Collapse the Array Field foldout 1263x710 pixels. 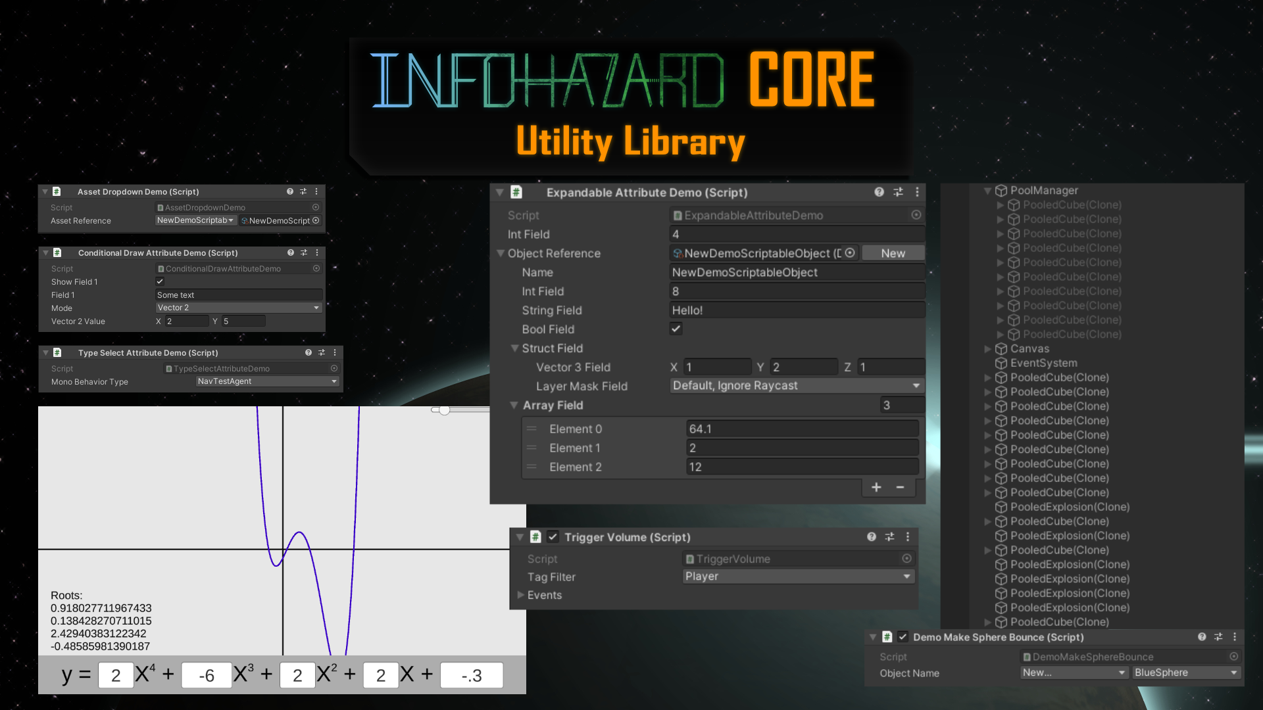click(x=514, y=405)
